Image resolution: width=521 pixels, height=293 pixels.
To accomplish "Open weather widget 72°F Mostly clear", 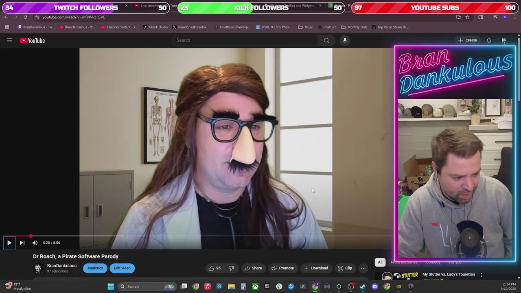I will coord(18,286).
